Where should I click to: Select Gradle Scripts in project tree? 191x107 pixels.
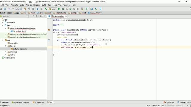(10, 58)
